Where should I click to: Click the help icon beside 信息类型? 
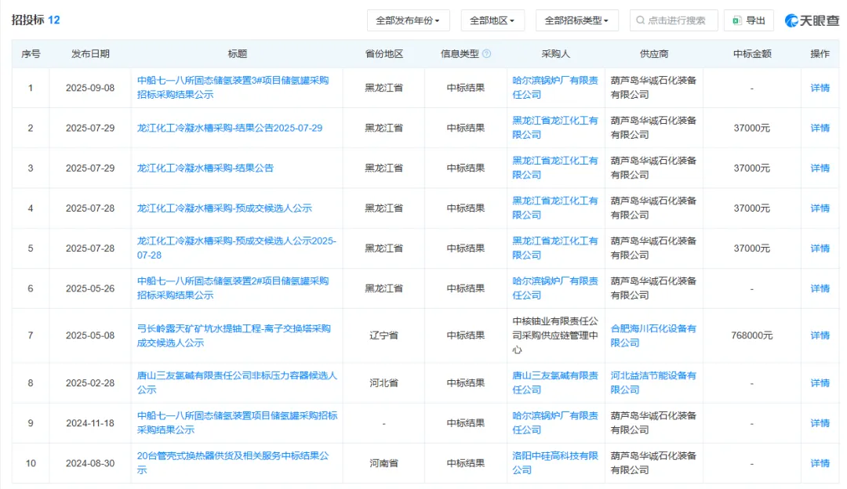tap(487, 53)
